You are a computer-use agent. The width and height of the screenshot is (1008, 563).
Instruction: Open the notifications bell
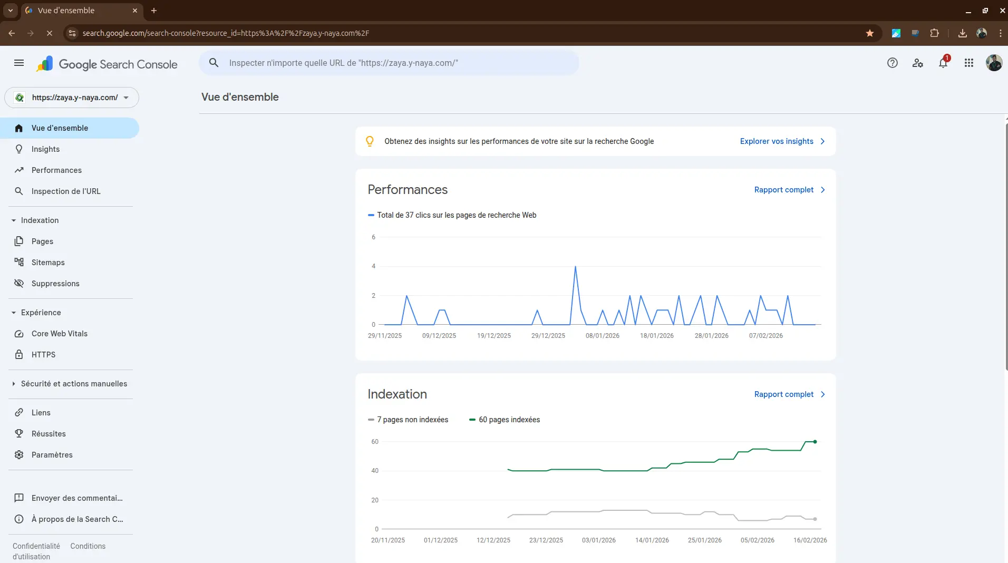point(943,63)
